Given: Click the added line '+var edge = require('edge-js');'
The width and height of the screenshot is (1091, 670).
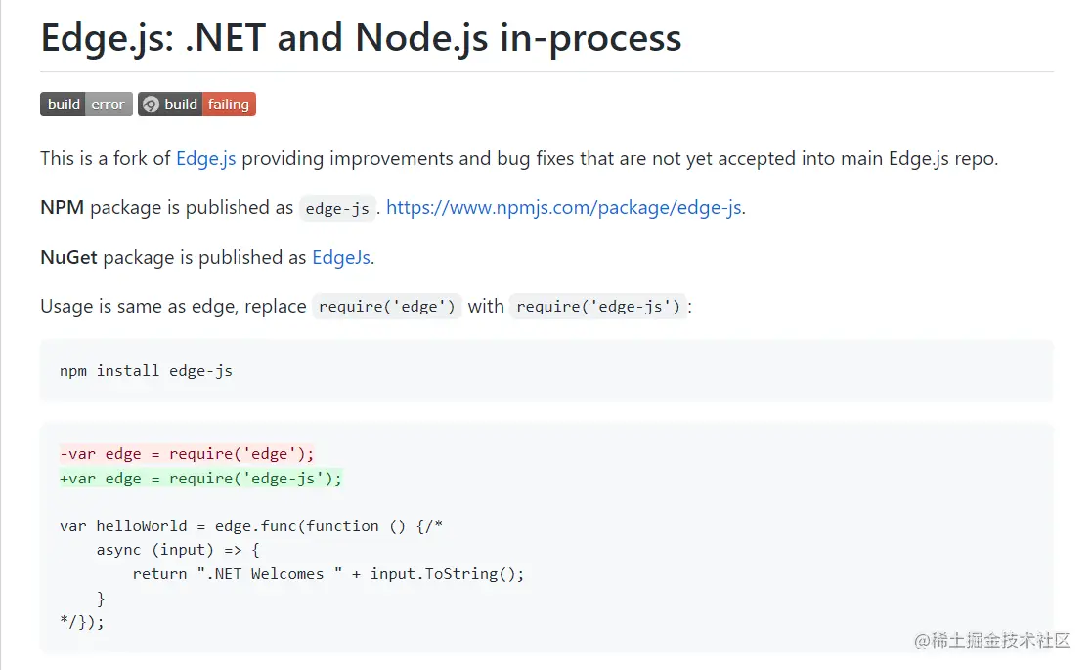Looking at the screenshot, I should [x=201, y=479].
